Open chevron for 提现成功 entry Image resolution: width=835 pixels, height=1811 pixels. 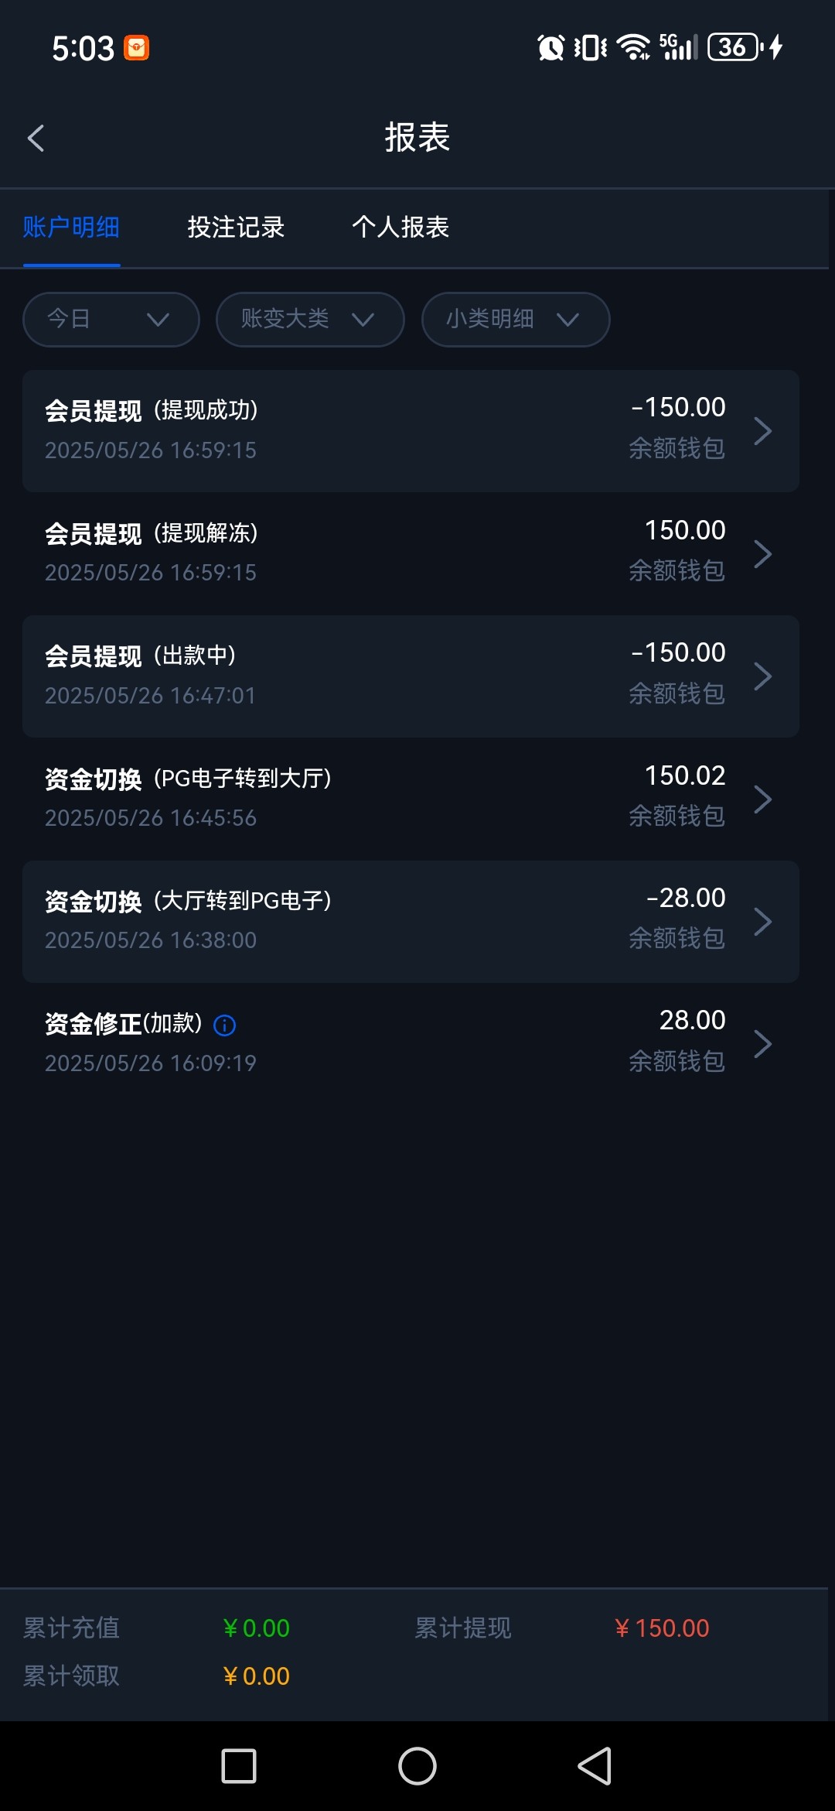tap(762, 431)
